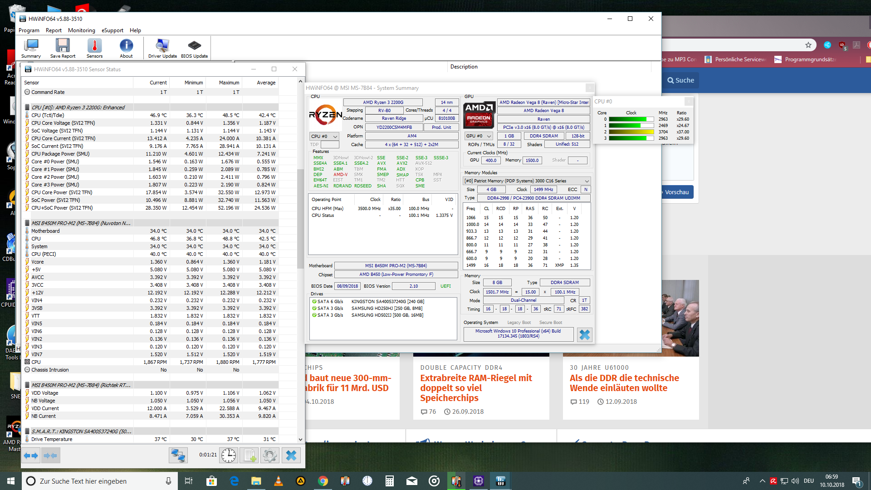The height and width of the screenshot is (490, 871).
Task: Click the BIOS Update toolbar icon
Action: pyautogui.click(x=194, y=48)
